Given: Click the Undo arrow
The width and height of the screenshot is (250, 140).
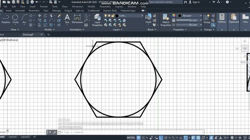Looking at the screenshot, I should point(37,2).
